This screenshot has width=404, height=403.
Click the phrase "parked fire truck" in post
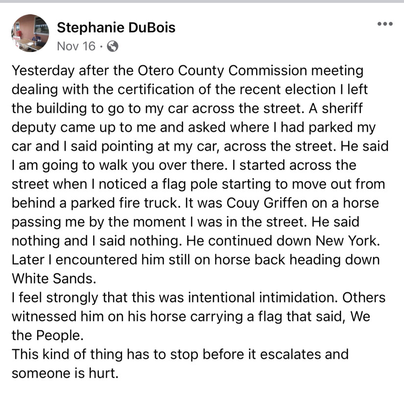pos(124,203)
